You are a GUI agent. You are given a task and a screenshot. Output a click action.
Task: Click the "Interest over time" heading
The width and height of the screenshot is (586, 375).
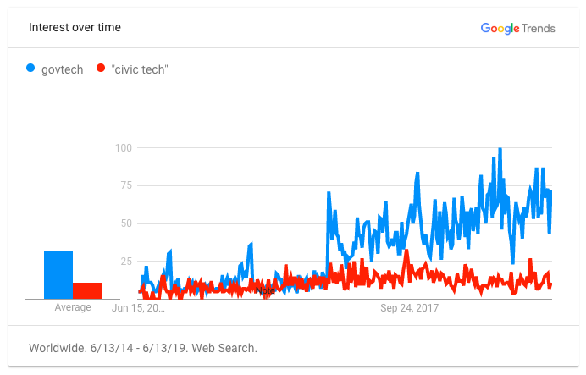coord(75,27)
